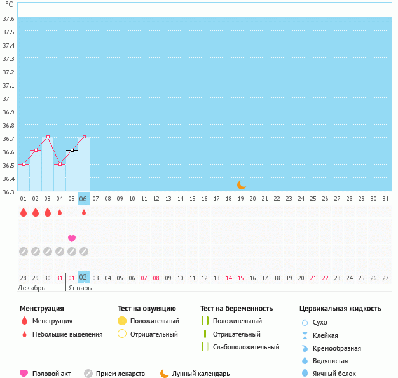Select the temperature point on cycle day 03
Viewport: 398px width, 378px height.
[x=48, y=137]
